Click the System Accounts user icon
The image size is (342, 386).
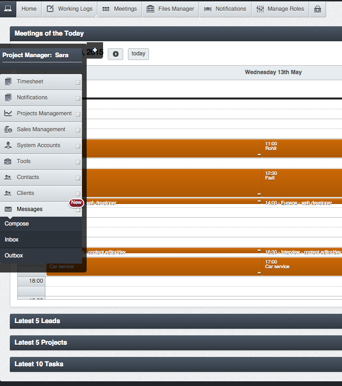pos(8,145)
